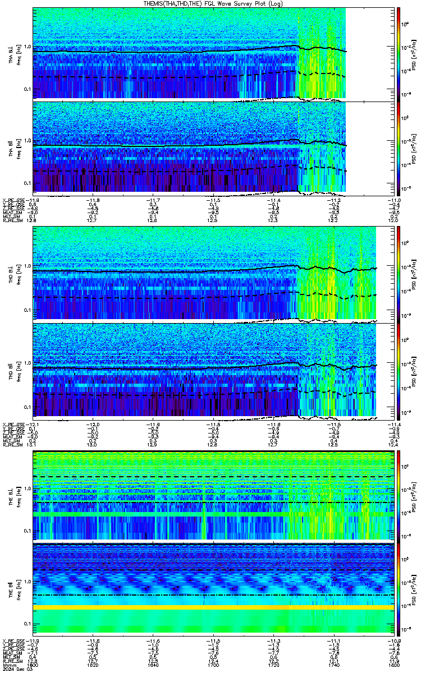Click the THD B-parallel freq [Hz] axis label

tap(18, 371)
